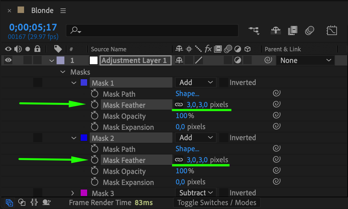Viewport: 348px width, 209px height.
Task: Open Mask 1 mode dropdown set to Add
Action: coord(195,82)
